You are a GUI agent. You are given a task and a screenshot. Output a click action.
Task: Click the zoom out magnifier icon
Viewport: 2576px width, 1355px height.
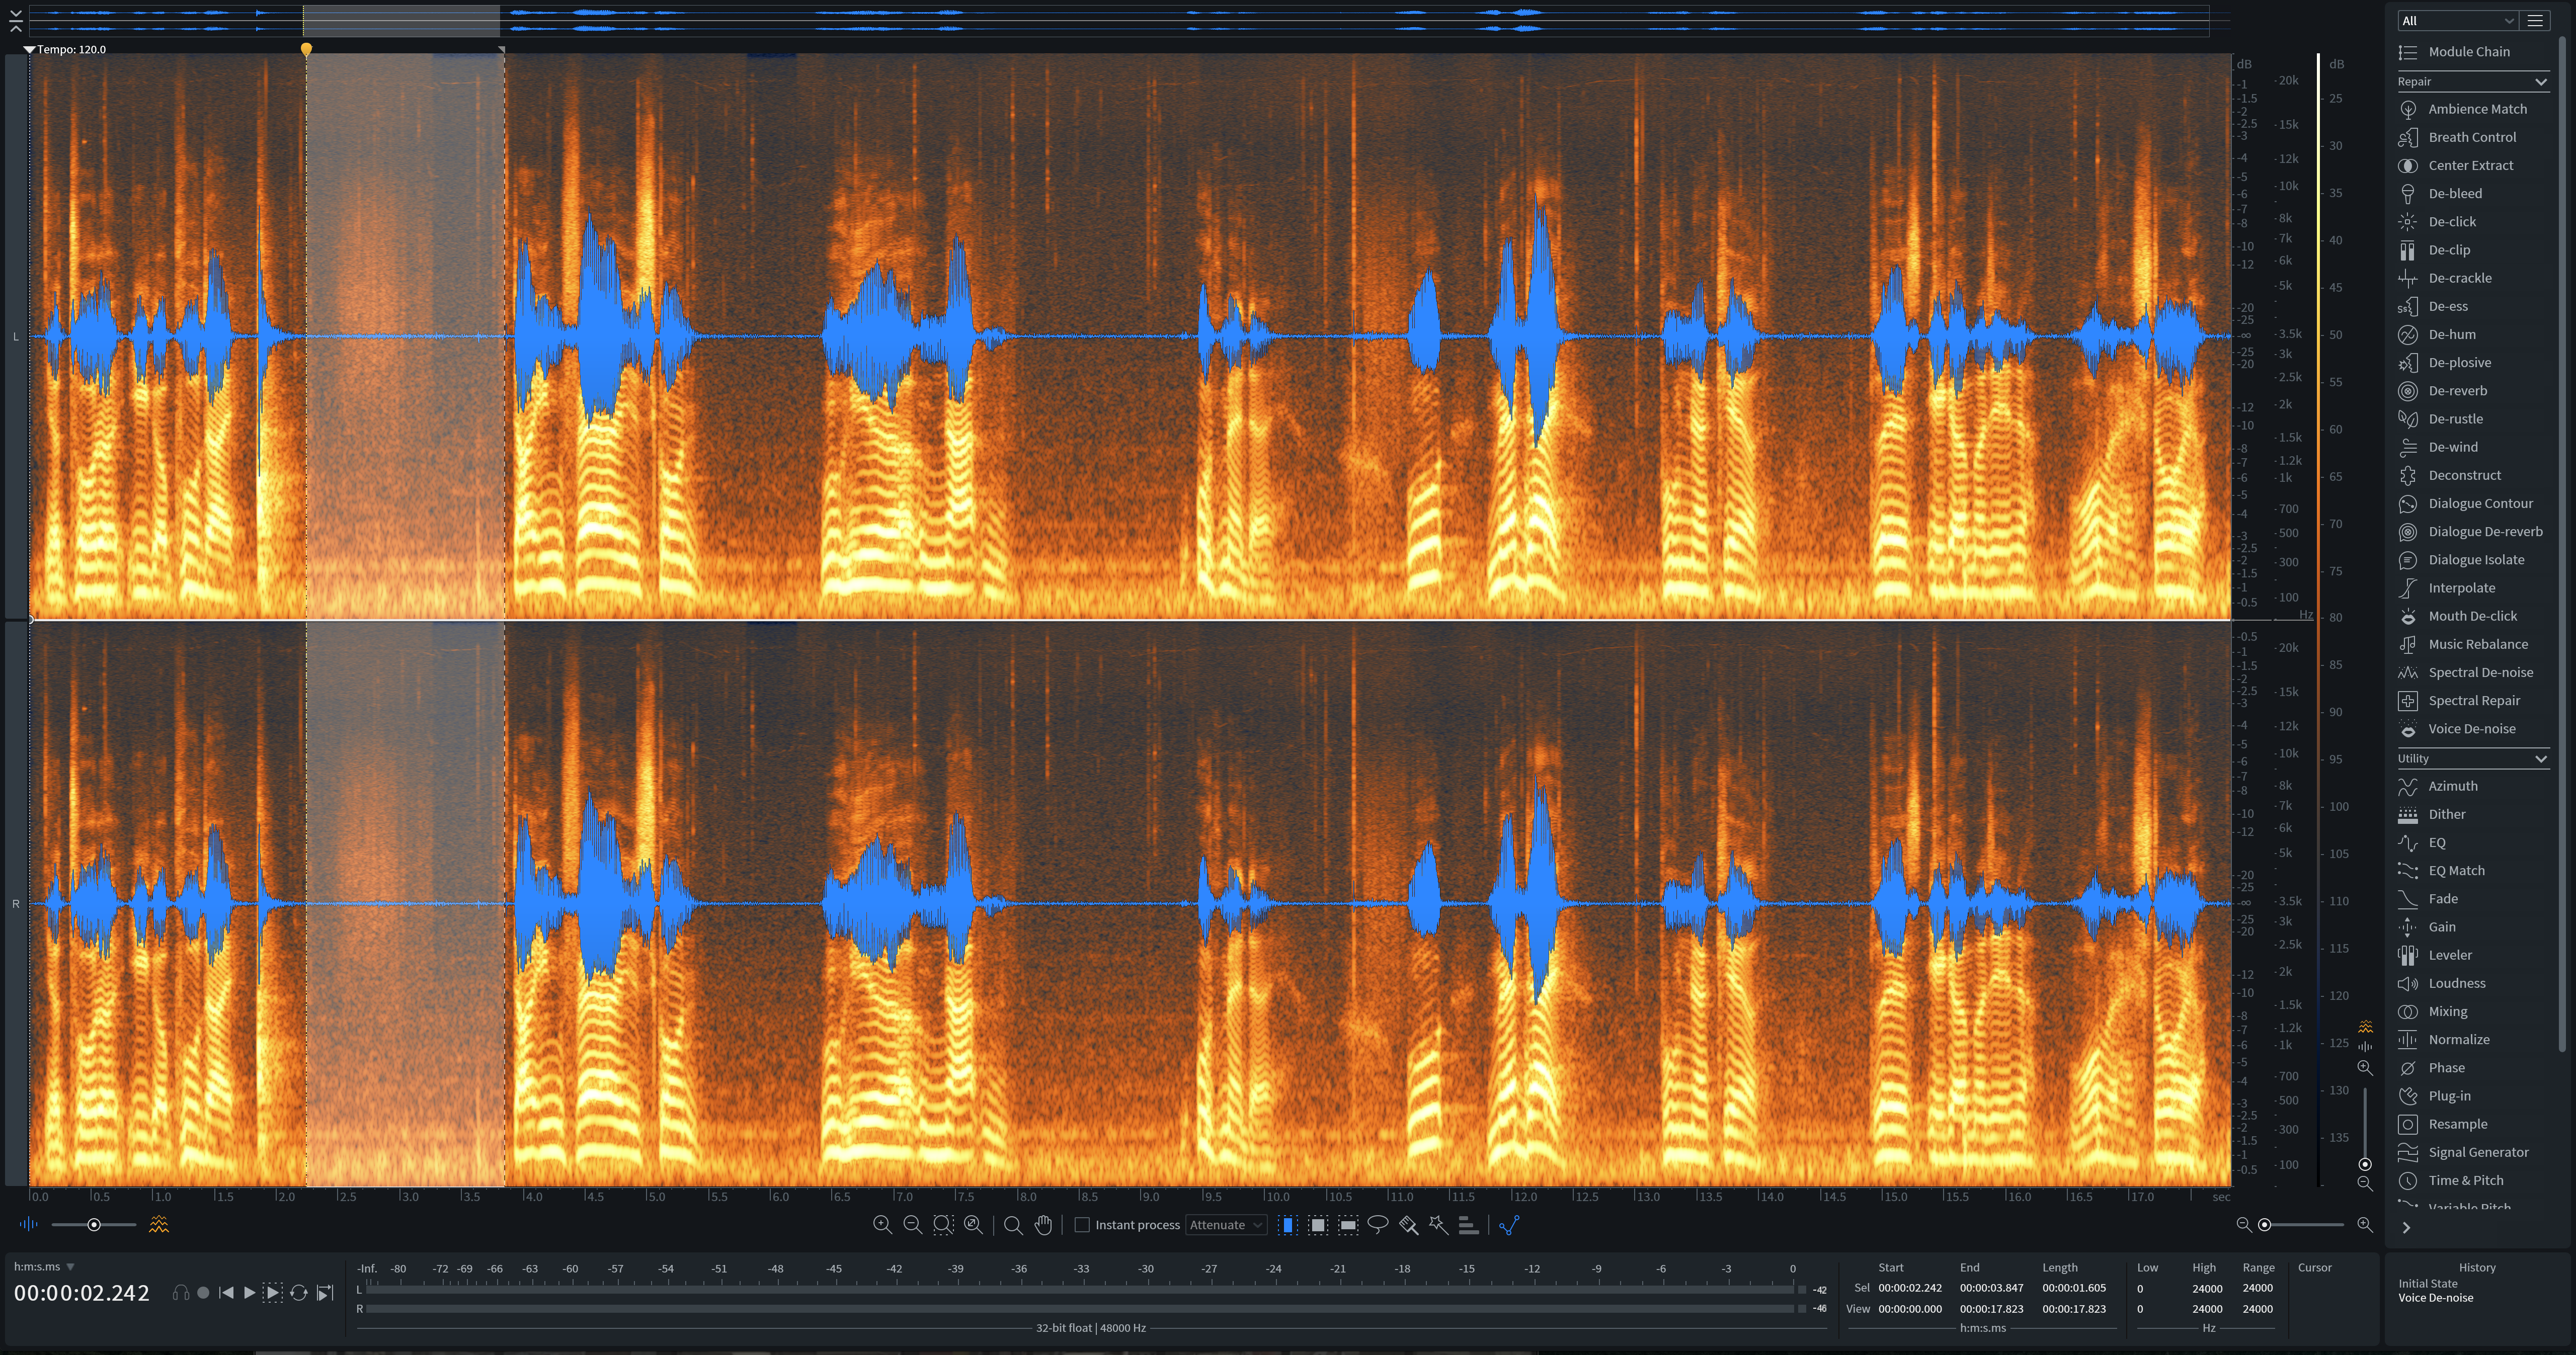(912, 1225)
